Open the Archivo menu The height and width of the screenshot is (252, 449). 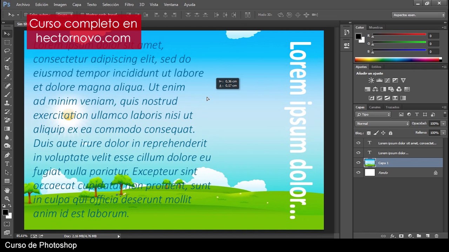23,5
